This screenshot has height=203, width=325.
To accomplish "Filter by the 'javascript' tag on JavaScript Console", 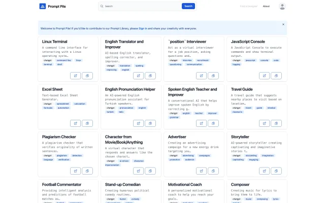I will (250, 60).
